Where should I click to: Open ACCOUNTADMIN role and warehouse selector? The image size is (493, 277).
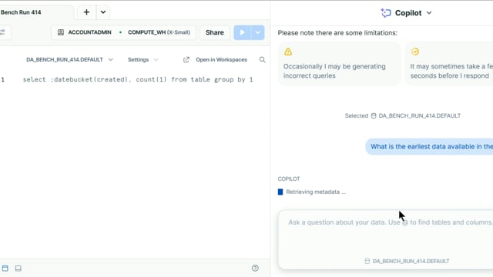(x=123, y=32)
